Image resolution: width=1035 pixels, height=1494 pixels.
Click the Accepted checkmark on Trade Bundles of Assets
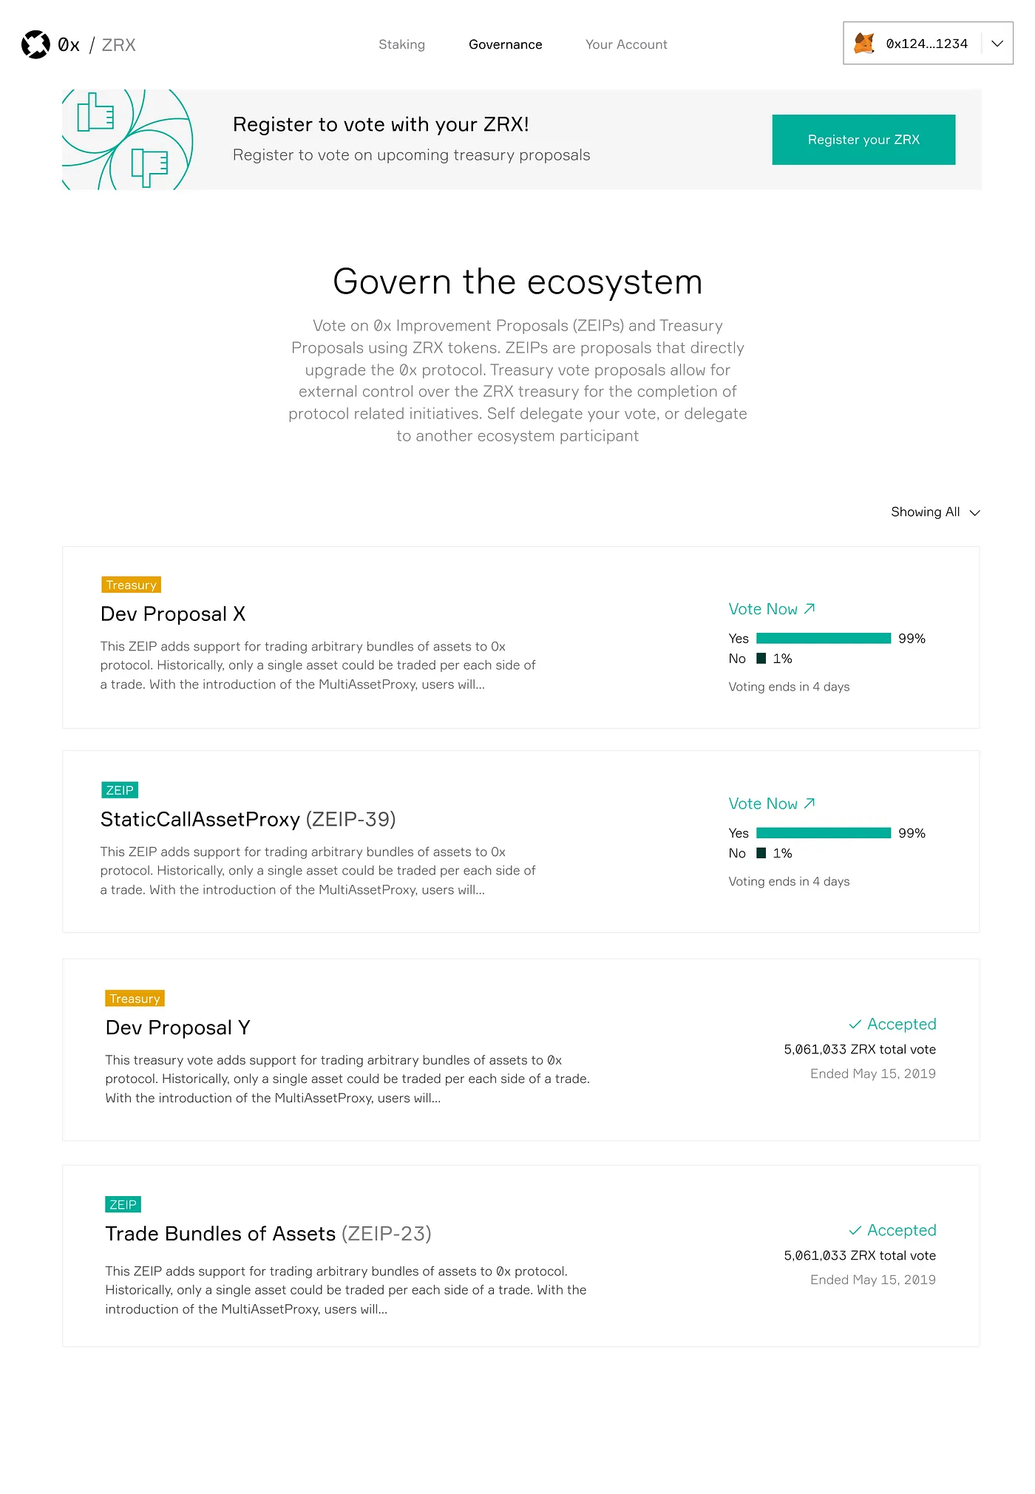pyautogui.click(x=855, y=1230)
